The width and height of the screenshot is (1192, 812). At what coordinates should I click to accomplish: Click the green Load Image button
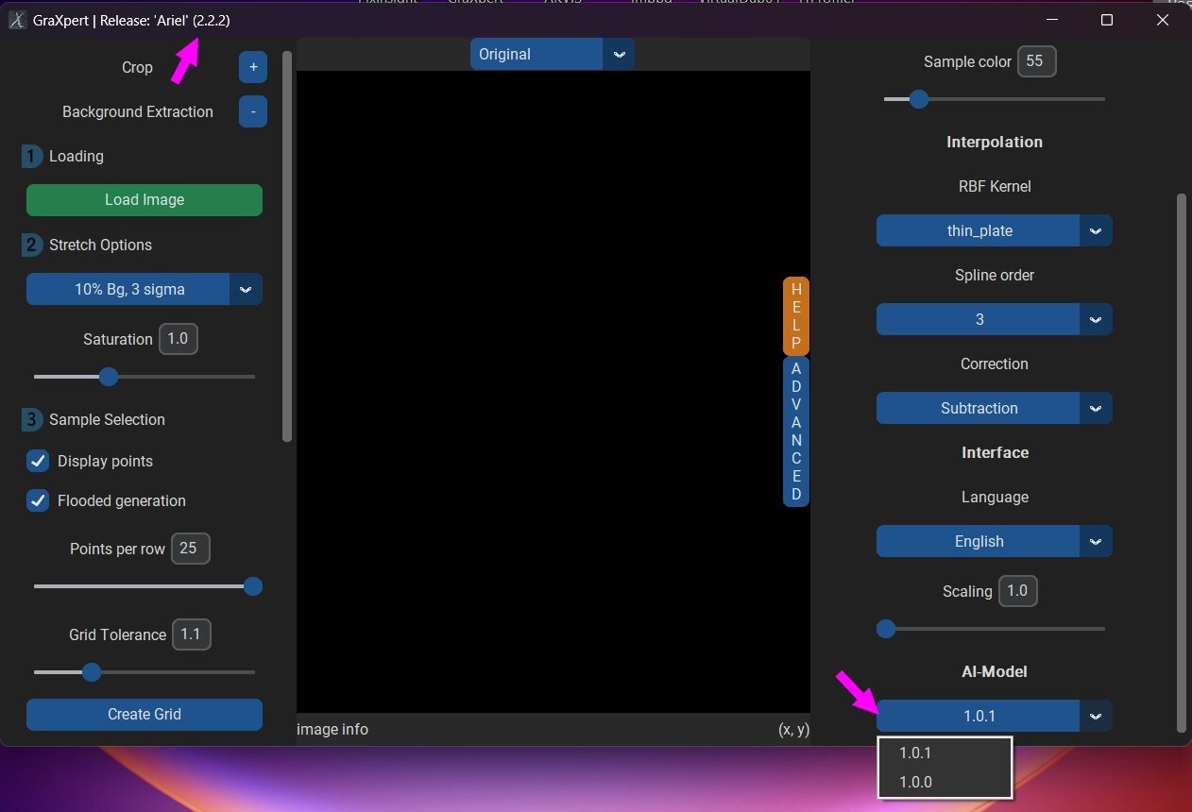pyautogui.click(x=145, y=200)
